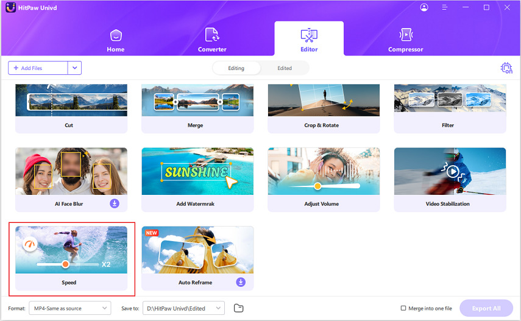
Task: Click the Compressor tab icon
Action: coord(406,35)
